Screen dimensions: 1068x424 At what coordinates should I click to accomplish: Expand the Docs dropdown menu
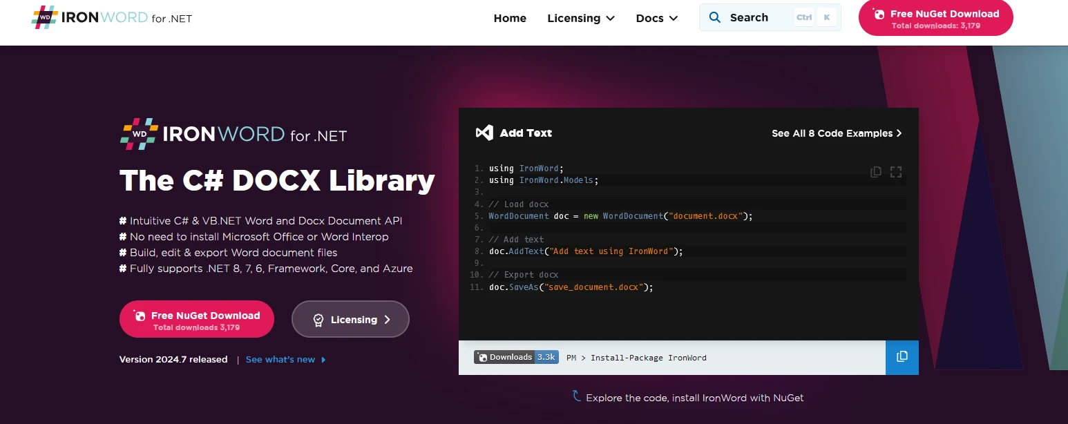656,19
